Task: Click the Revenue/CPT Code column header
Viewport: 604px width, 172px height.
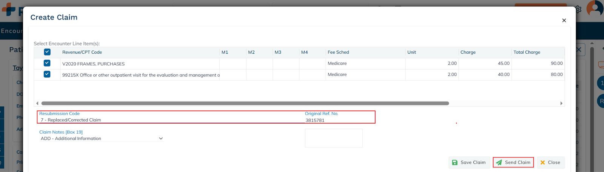Action: pos(82,52)
